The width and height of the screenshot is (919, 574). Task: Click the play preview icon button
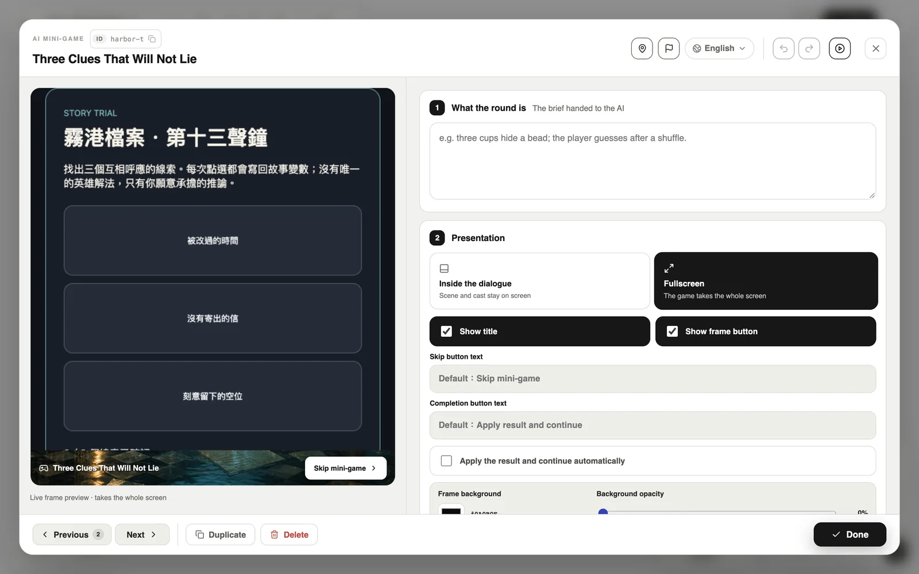[x=840, y=49]
